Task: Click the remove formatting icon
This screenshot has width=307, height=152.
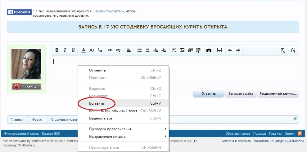Action: 283,50
